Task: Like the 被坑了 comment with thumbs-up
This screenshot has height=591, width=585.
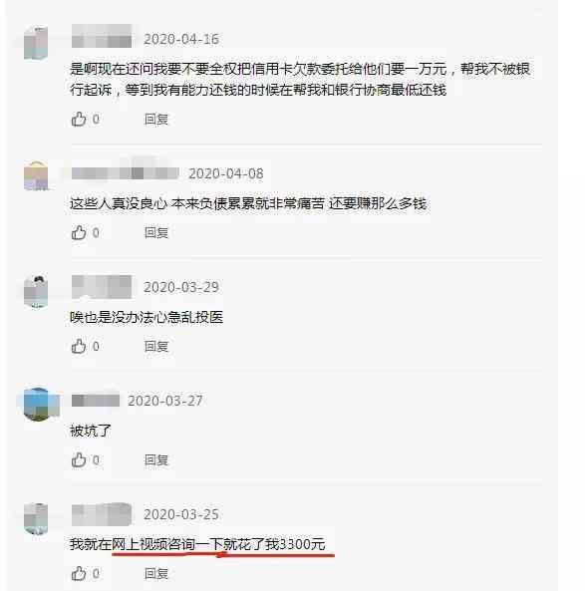Action: pos(79,459)
